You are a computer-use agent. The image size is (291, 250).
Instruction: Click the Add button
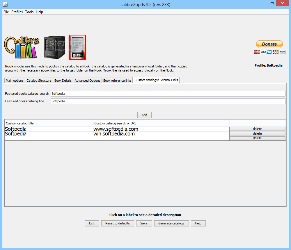tap(144, 115)
